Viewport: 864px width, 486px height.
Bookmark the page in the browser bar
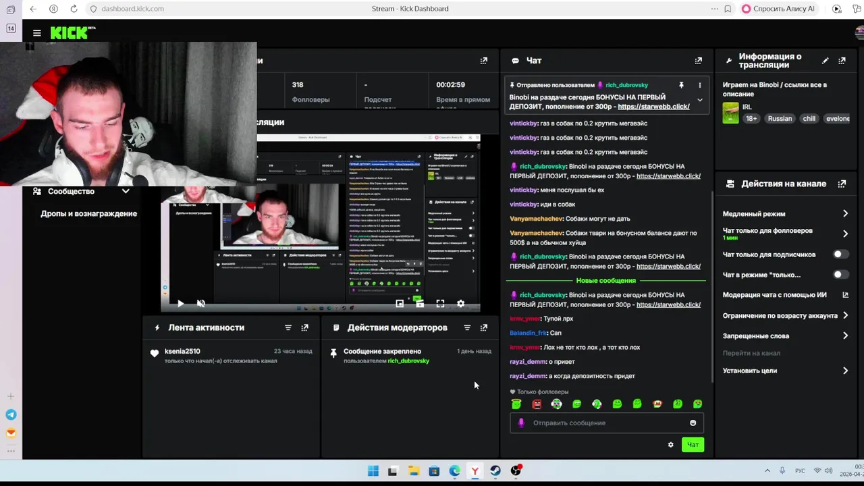tap(728, 9)
